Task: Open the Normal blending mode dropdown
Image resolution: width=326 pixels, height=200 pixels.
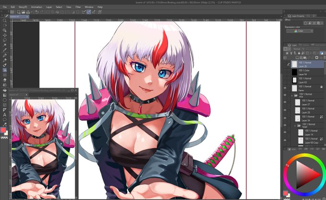Action: pos(298,49)
